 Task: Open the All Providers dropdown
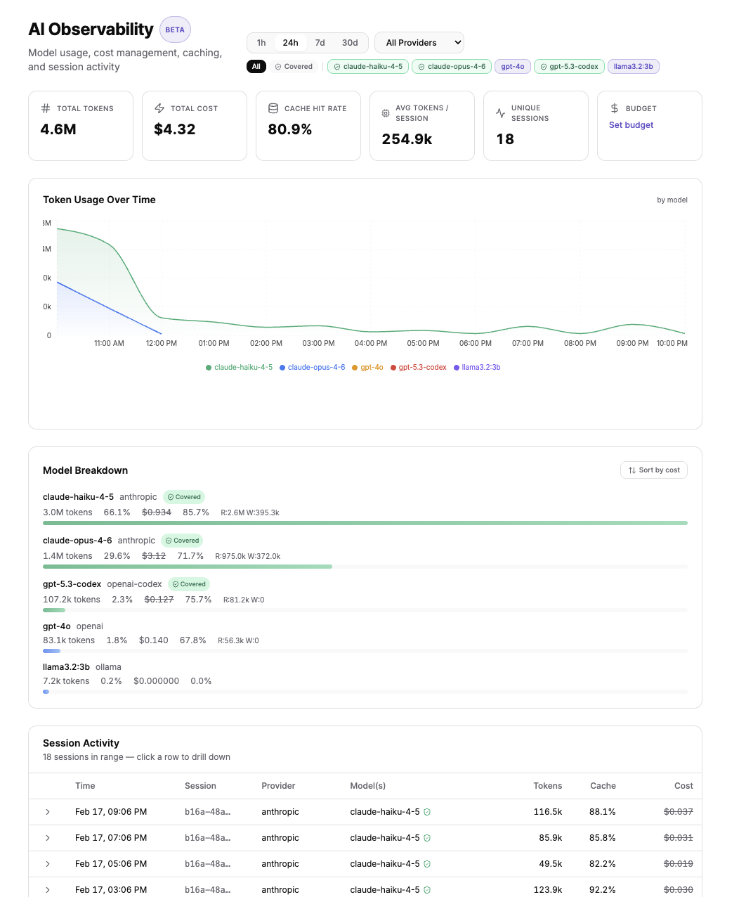point(419,42)
